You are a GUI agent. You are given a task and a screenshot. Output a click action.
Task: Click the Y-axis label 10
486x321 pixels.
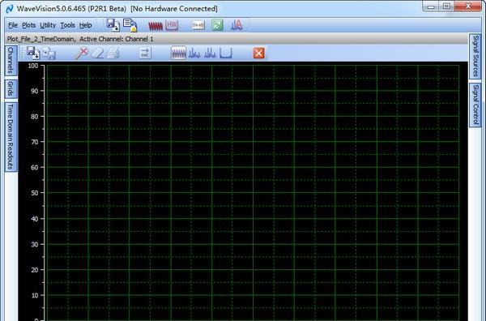coord(35,295)
